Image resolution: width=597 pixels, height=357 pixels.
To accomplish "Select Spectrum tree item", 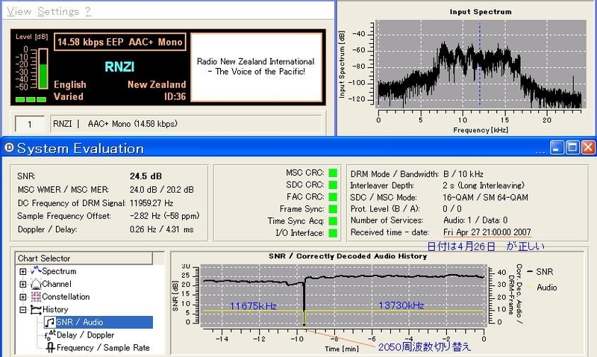I will (59, 271).
